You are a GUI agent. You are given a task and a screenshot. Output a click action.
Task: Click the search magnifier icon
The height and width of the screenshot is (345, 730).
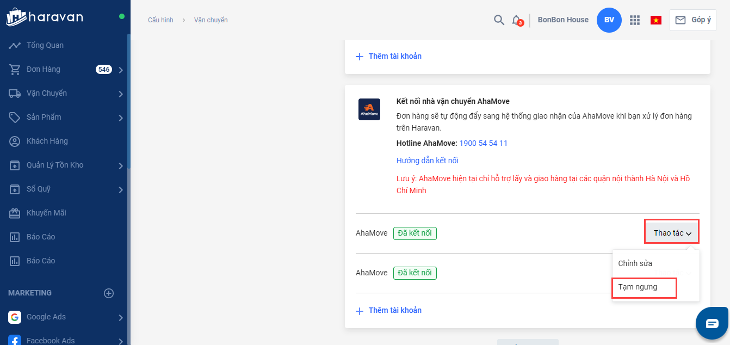click(x=499, y=20)
